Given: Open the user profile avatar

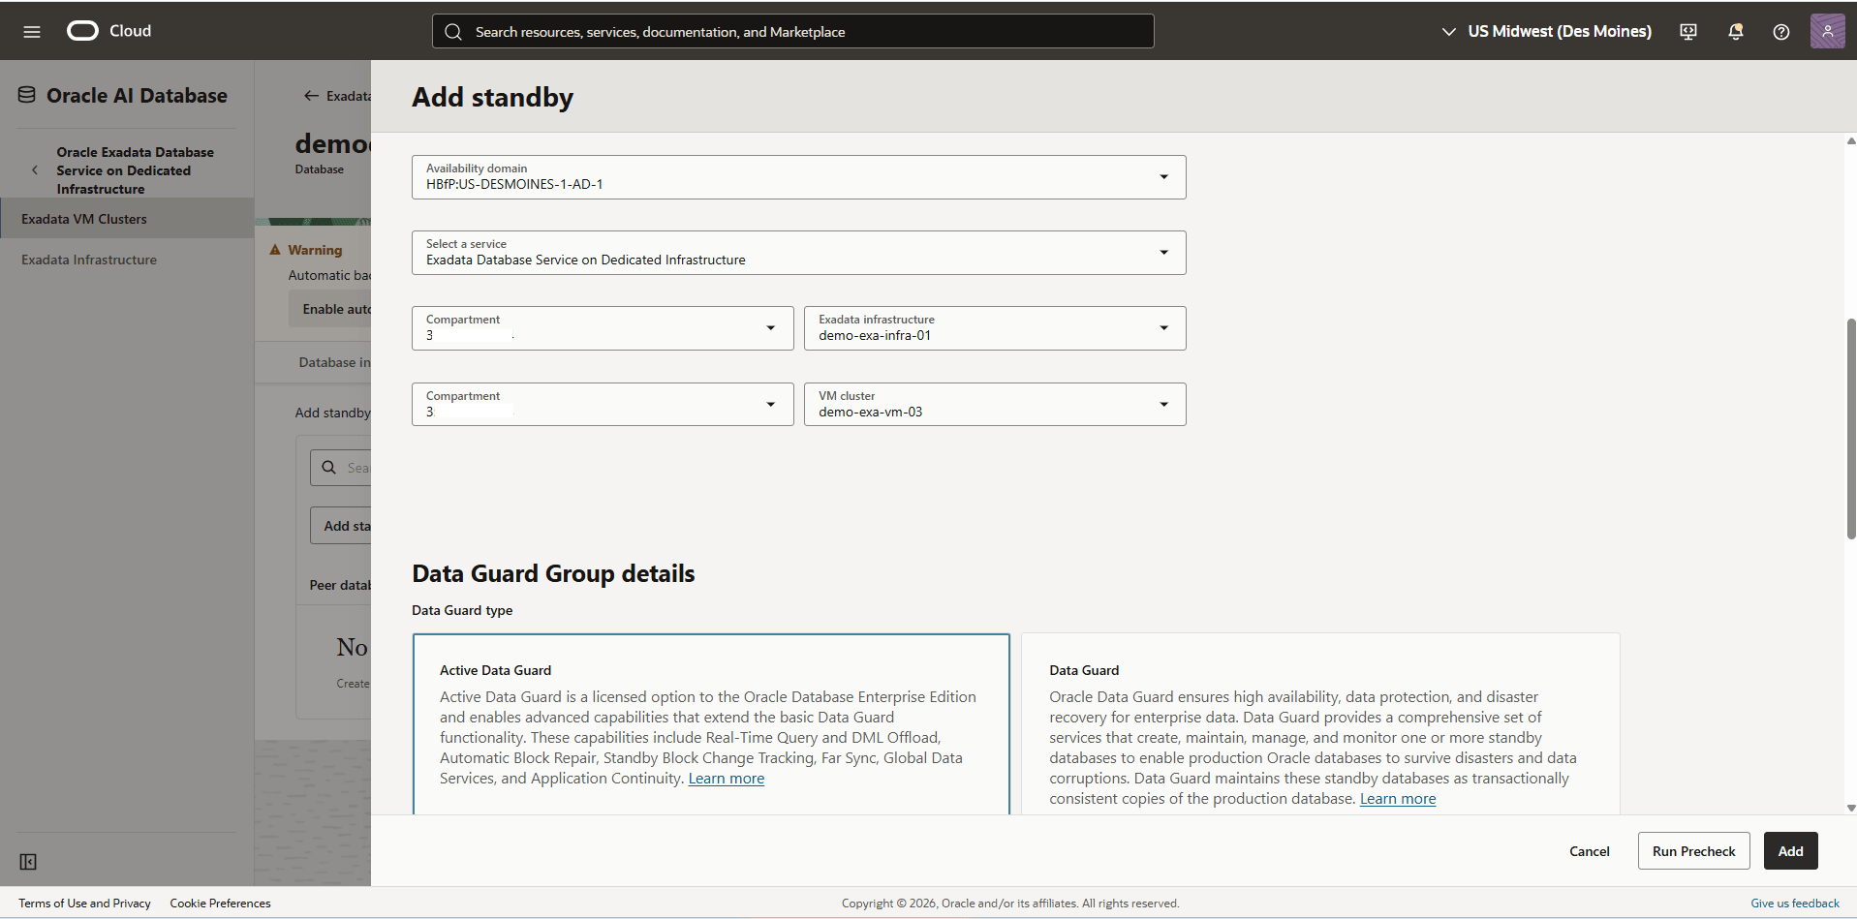Looking at the screenshot, I should [x=1827, y=30].
